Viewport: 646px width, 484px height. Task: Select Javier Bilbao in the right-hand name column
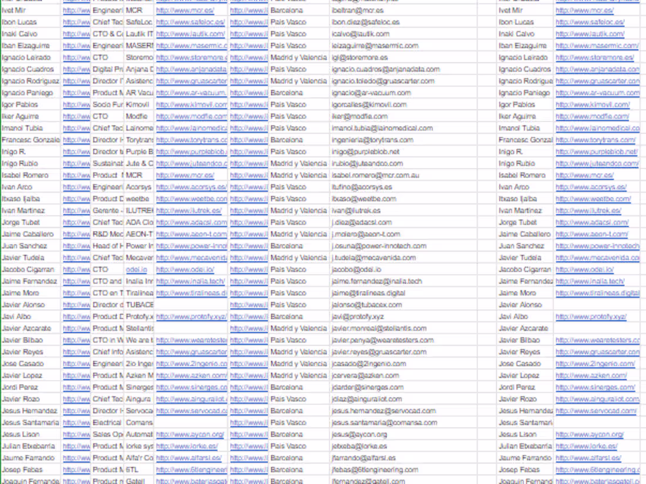tap(519, 340)
